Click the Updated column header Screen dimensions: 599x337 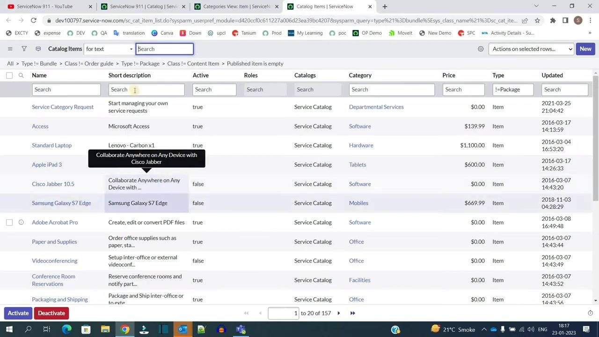pos(552,75)
